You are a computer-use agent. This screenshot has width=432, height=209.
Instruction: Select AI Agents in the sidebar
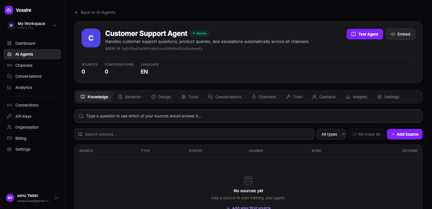[32, 54]
